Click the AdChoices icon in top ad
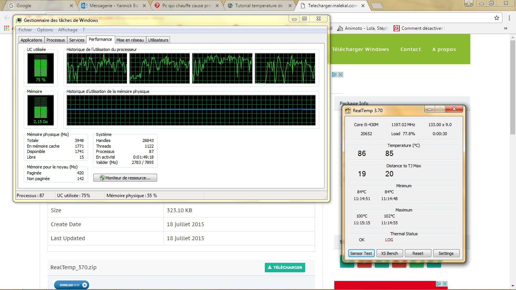The width and height of the screenshot is (516, 290). tap(334, 74)
